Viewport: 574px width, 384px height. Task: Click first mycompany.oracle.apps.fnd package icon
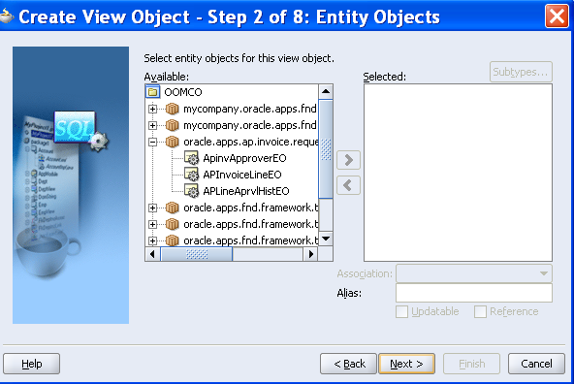[172, 109]
